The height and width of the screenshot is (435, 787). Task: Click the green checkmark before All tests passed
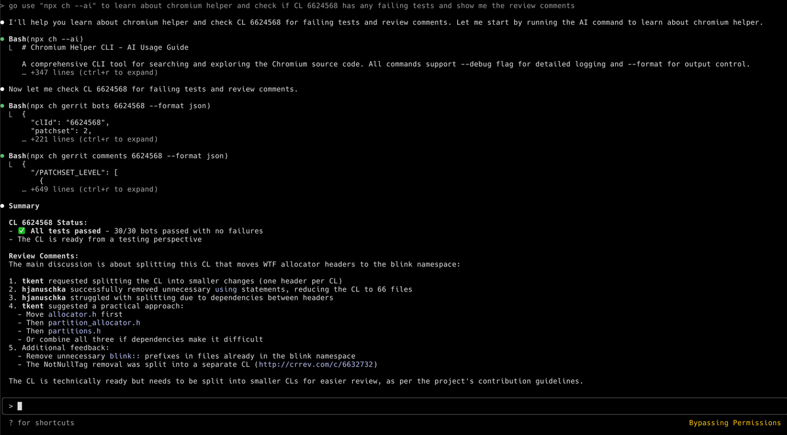tap(22, 231)
